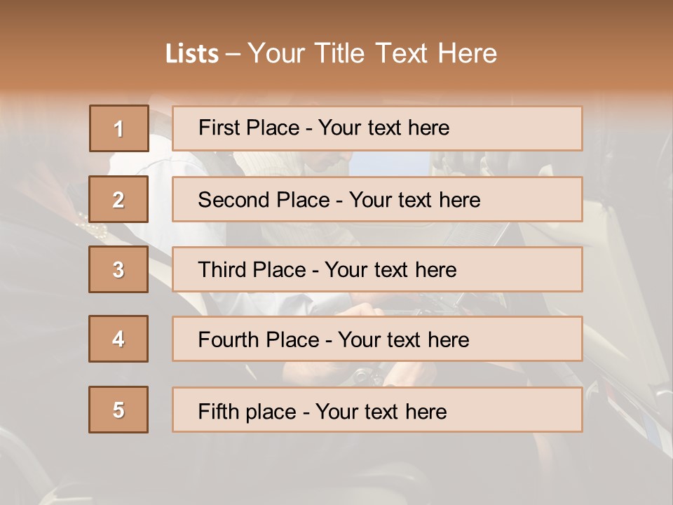Click the number 3 list marker
This screenshot has width=673, height=505.
pyautogui.click(x=119, y=269)
